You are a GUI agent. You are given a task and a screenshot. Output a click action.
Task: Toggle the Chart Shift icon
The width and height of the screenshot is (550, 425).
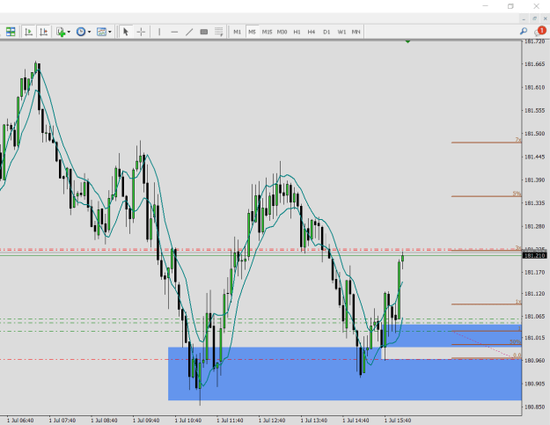(x=43, y=32)
